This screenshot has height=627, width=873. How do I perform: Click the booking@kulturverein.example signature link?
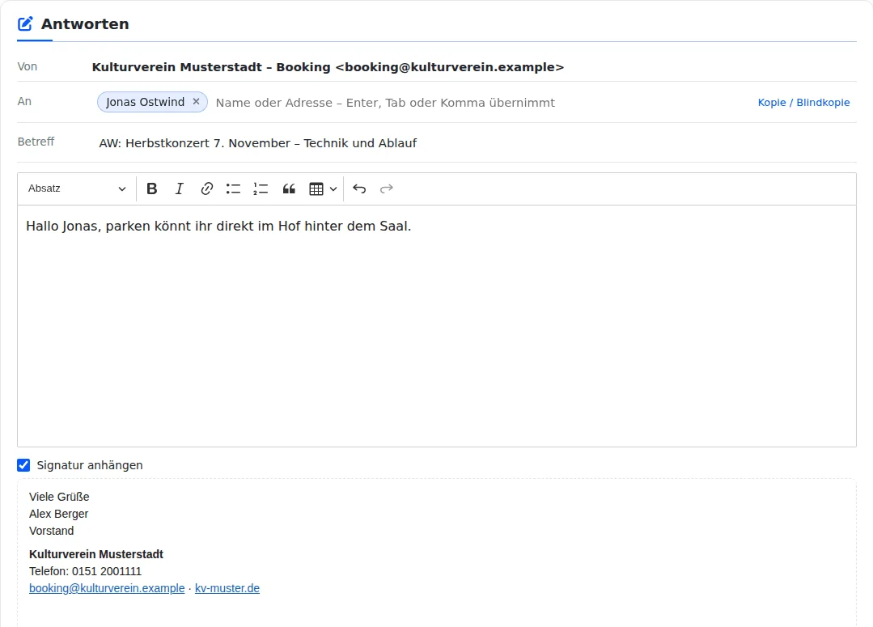click(x=107, y=588)
